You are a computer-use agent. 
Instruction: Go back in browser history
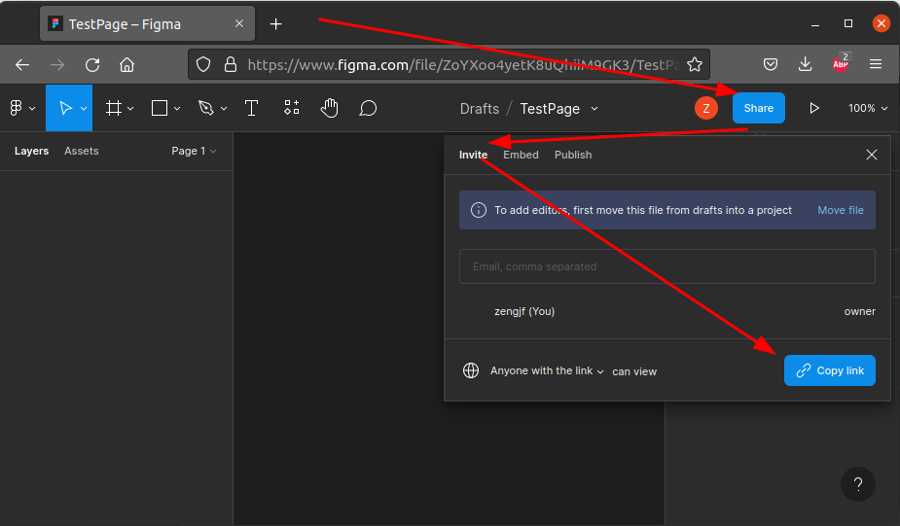coord(22,65)
